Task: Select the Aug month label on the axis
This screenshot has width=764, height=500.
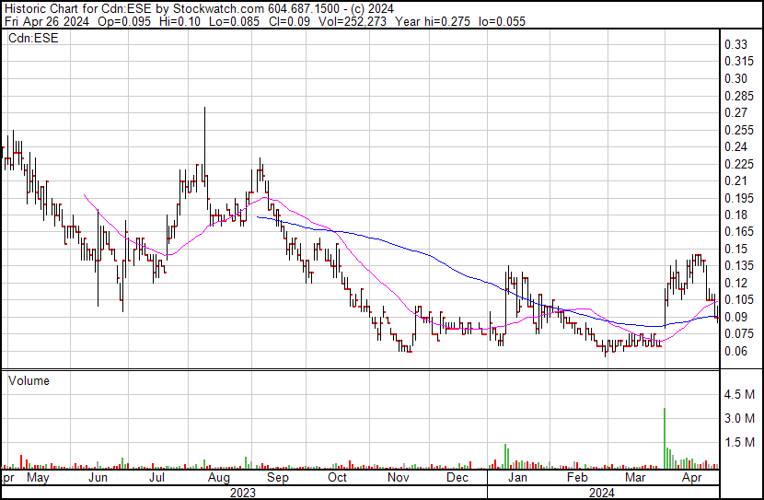Action: coord(218,478)
